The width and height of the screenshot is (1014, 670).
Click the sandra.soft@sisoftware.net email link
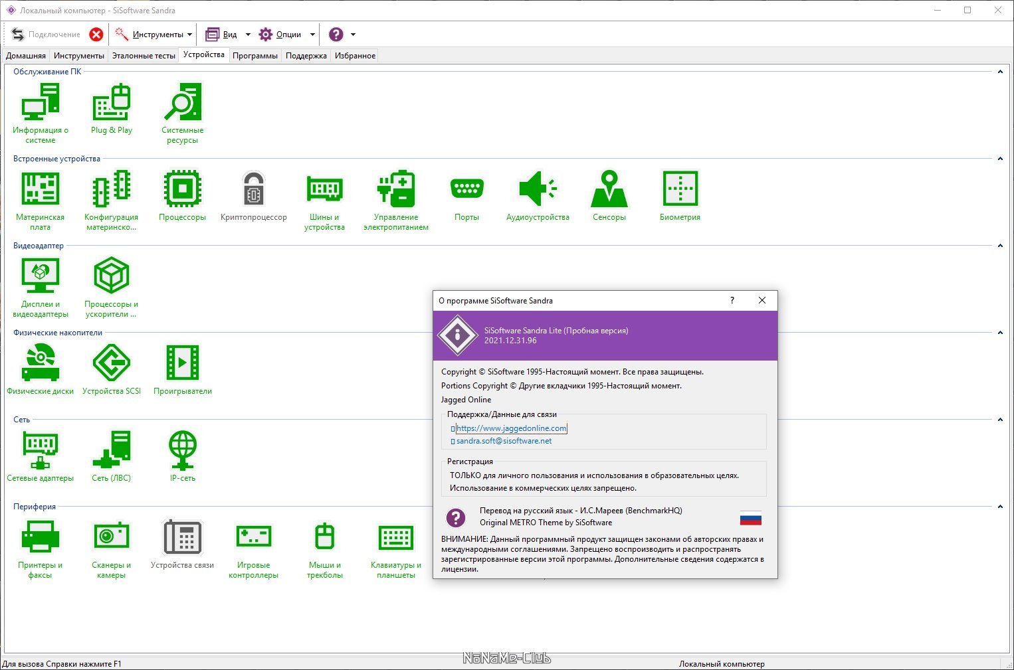click(504, 441)
